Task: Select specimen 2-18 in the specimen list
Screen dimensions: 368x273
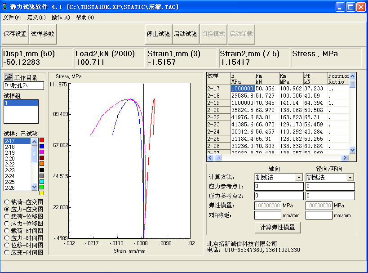Action: [x=18, y=147]
